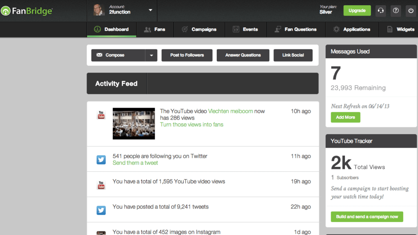Click the 22h ago timestamp

[301, 207]
